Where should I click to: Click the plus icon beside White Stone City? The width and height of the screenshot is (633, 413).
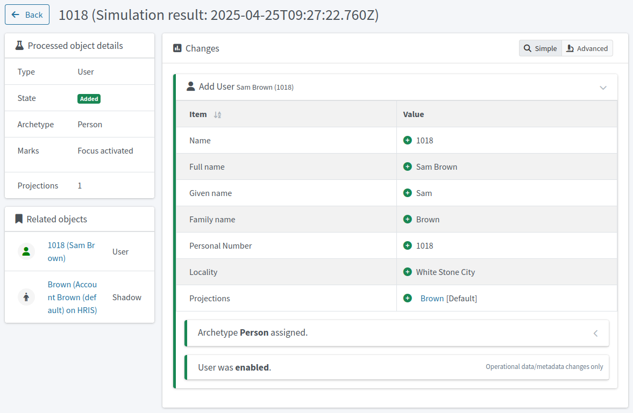click(408, 272)
